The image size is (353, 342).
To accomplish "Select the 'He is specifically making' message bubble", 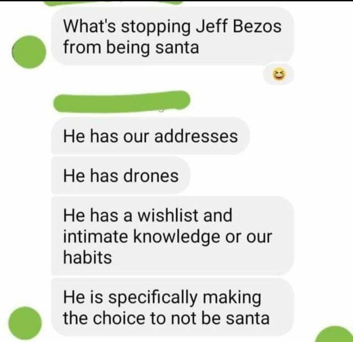I will pyautogui.click(x=173, y=307).
